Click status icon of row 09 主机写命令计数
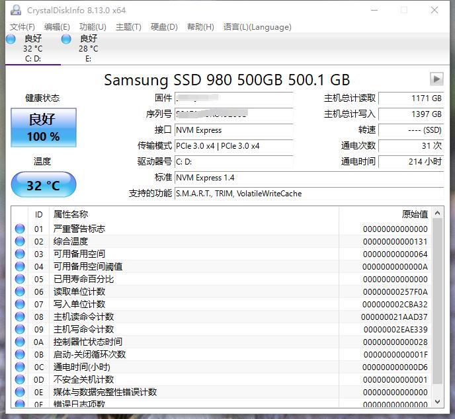This screenshot has height=419, width=455. [x=20, y=329]
